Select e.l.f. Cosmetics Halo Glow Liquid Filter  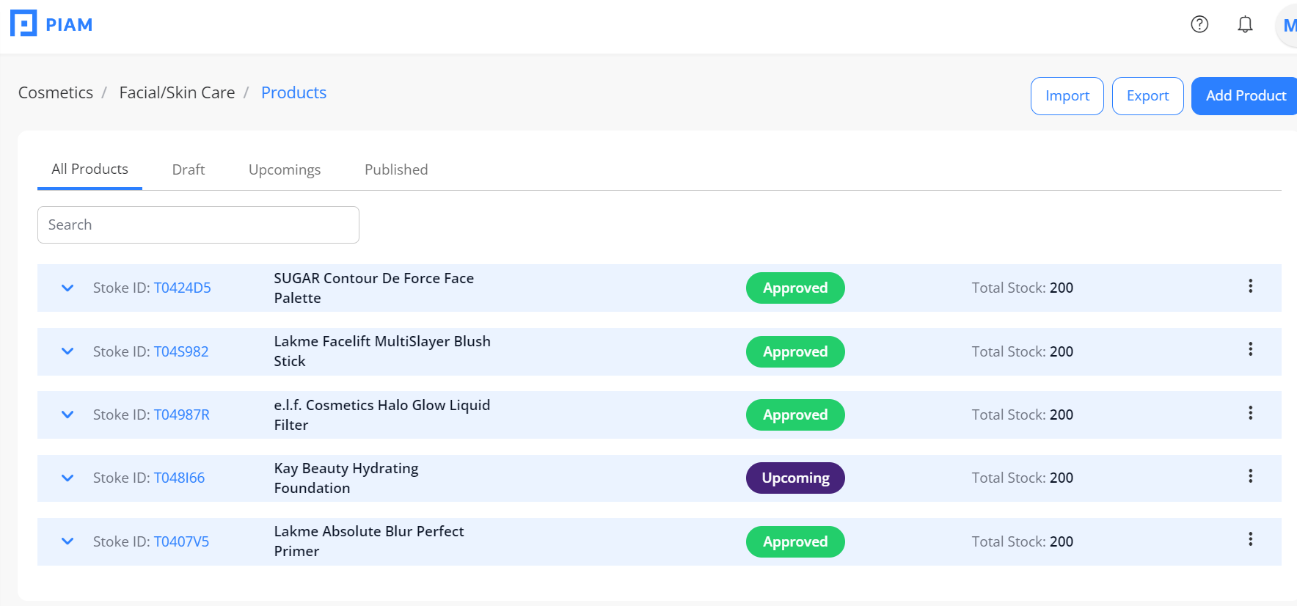coord(382,415)
